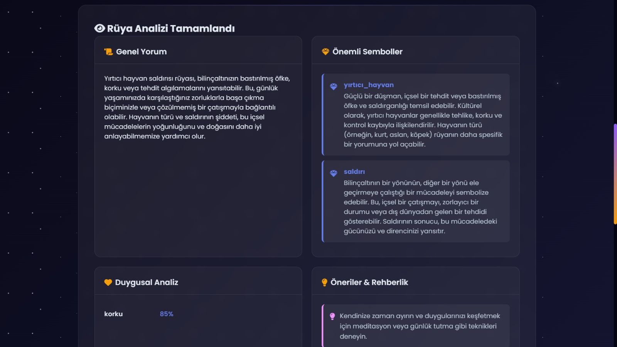Click the korku emotion label

click(x=113, y=314)
